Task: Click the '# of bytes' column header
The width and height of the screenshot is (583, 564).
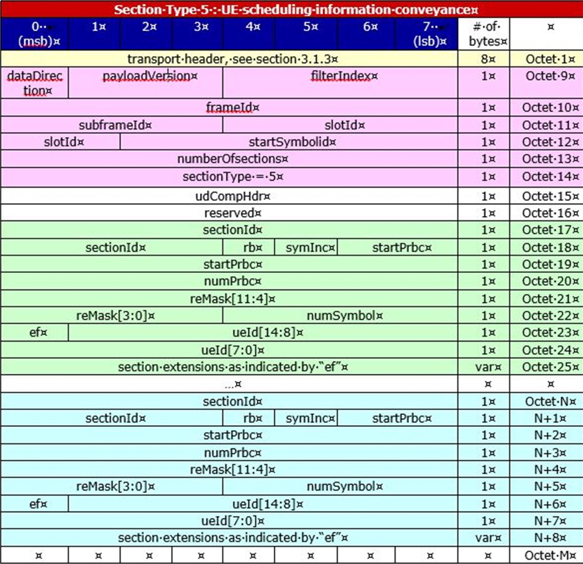Action: tap(488, 34)
